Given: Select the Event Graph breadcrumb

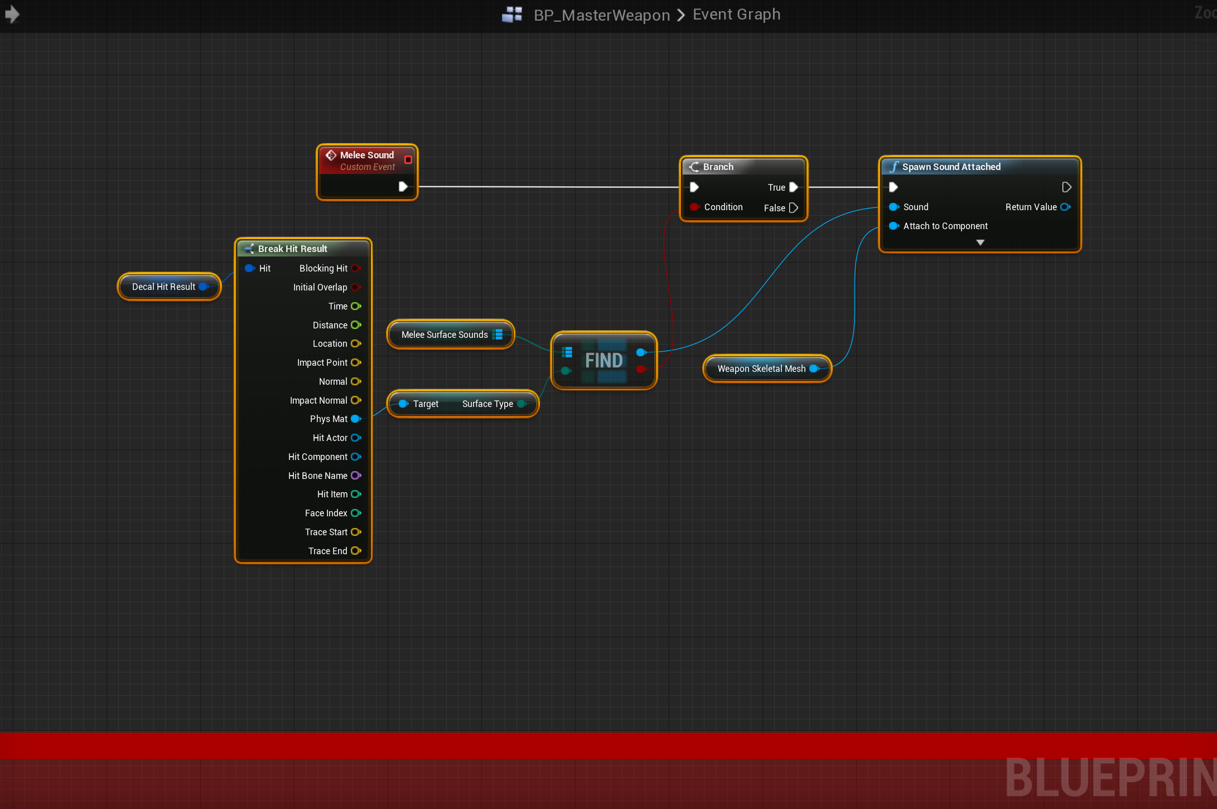Looking at the screenshot, I should tap(736, 14).
